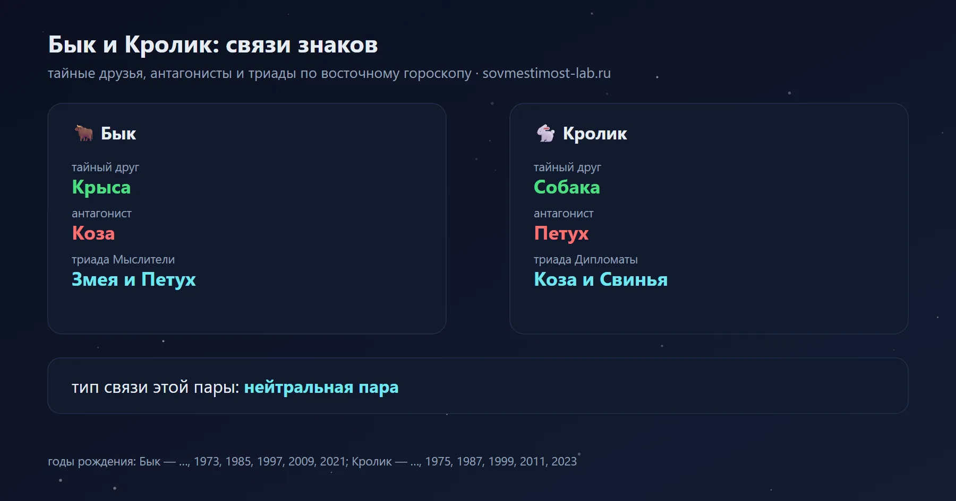Screen dimensions: 956x501
Task: Click the red antagonist 'Коза' in the Бык card
Action: click(x=93, y=233)
